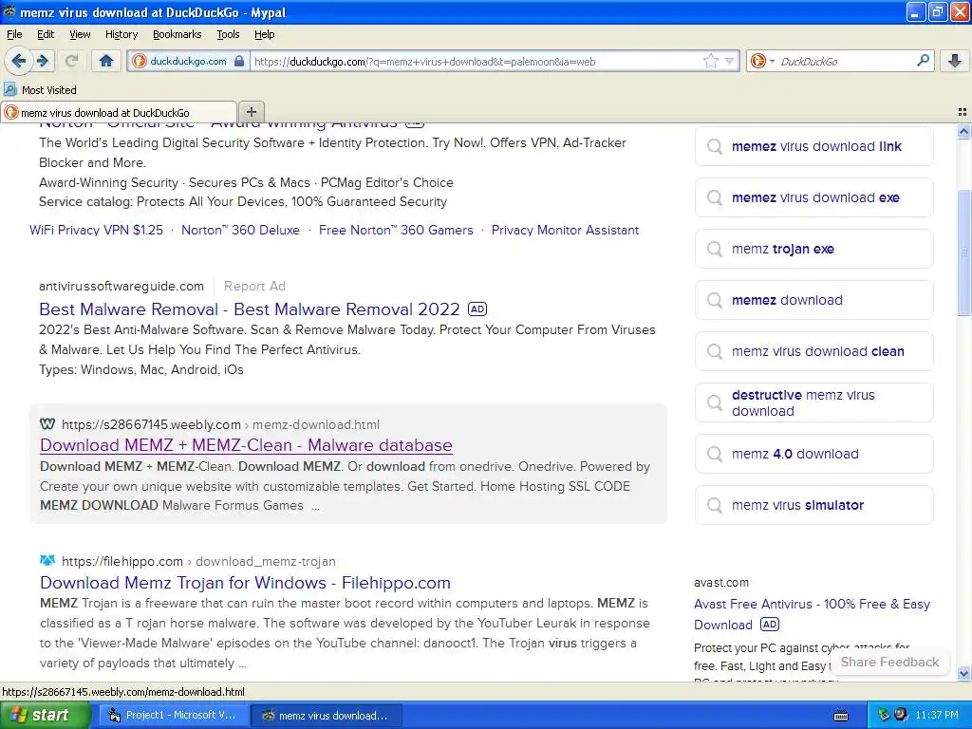Open the File menu

(14, 34)
